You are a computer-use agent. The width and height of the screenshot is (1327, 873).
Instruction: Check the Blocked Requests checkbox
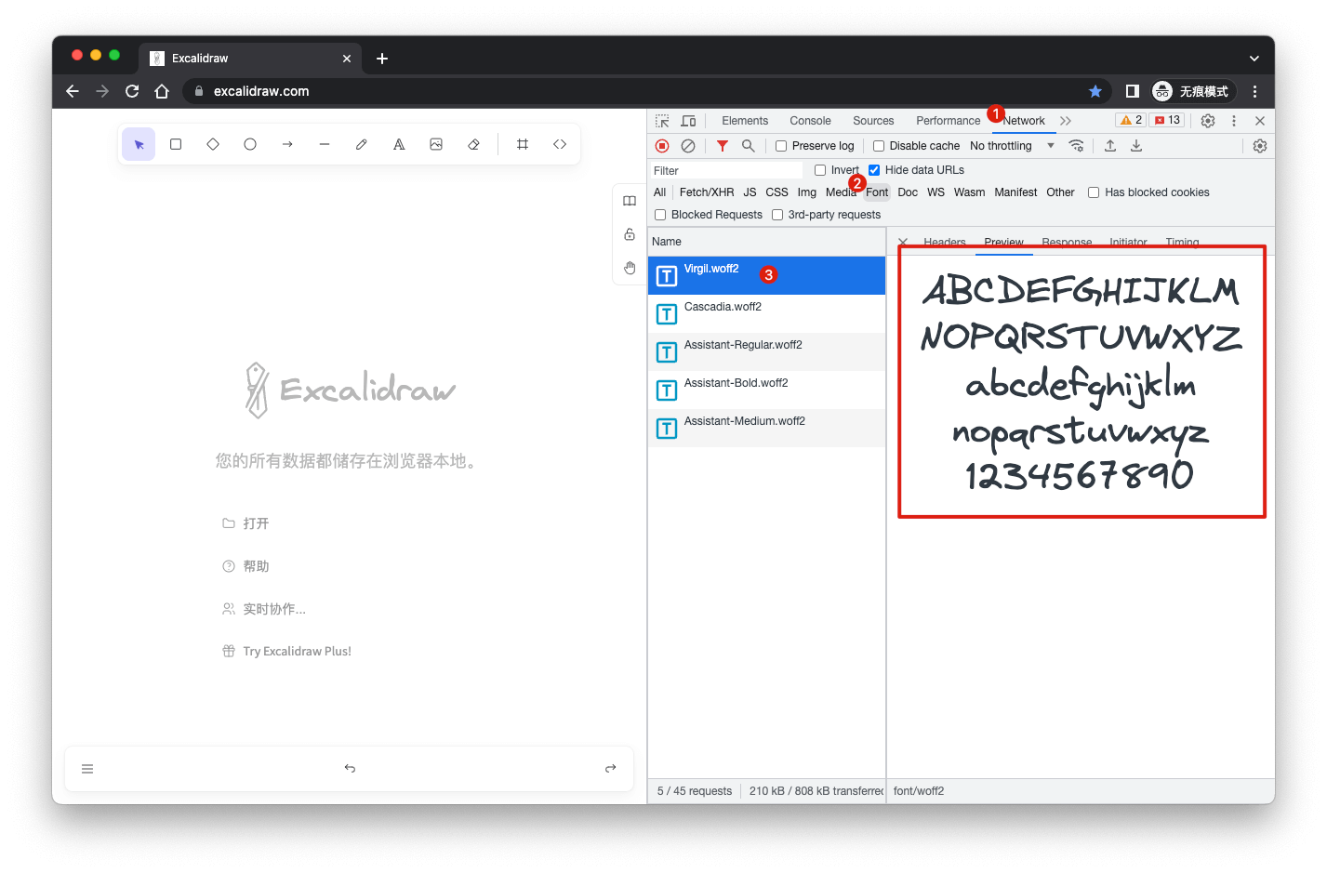coord(660,215)
